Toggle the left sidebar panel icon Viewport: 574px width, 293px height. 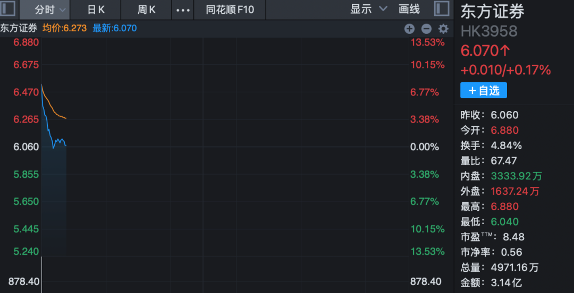click(x=8, y=9)
